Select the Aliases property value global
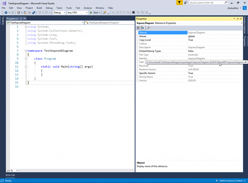Image resolution: width=248 pixels, height=183 pixels. (191, 36)
